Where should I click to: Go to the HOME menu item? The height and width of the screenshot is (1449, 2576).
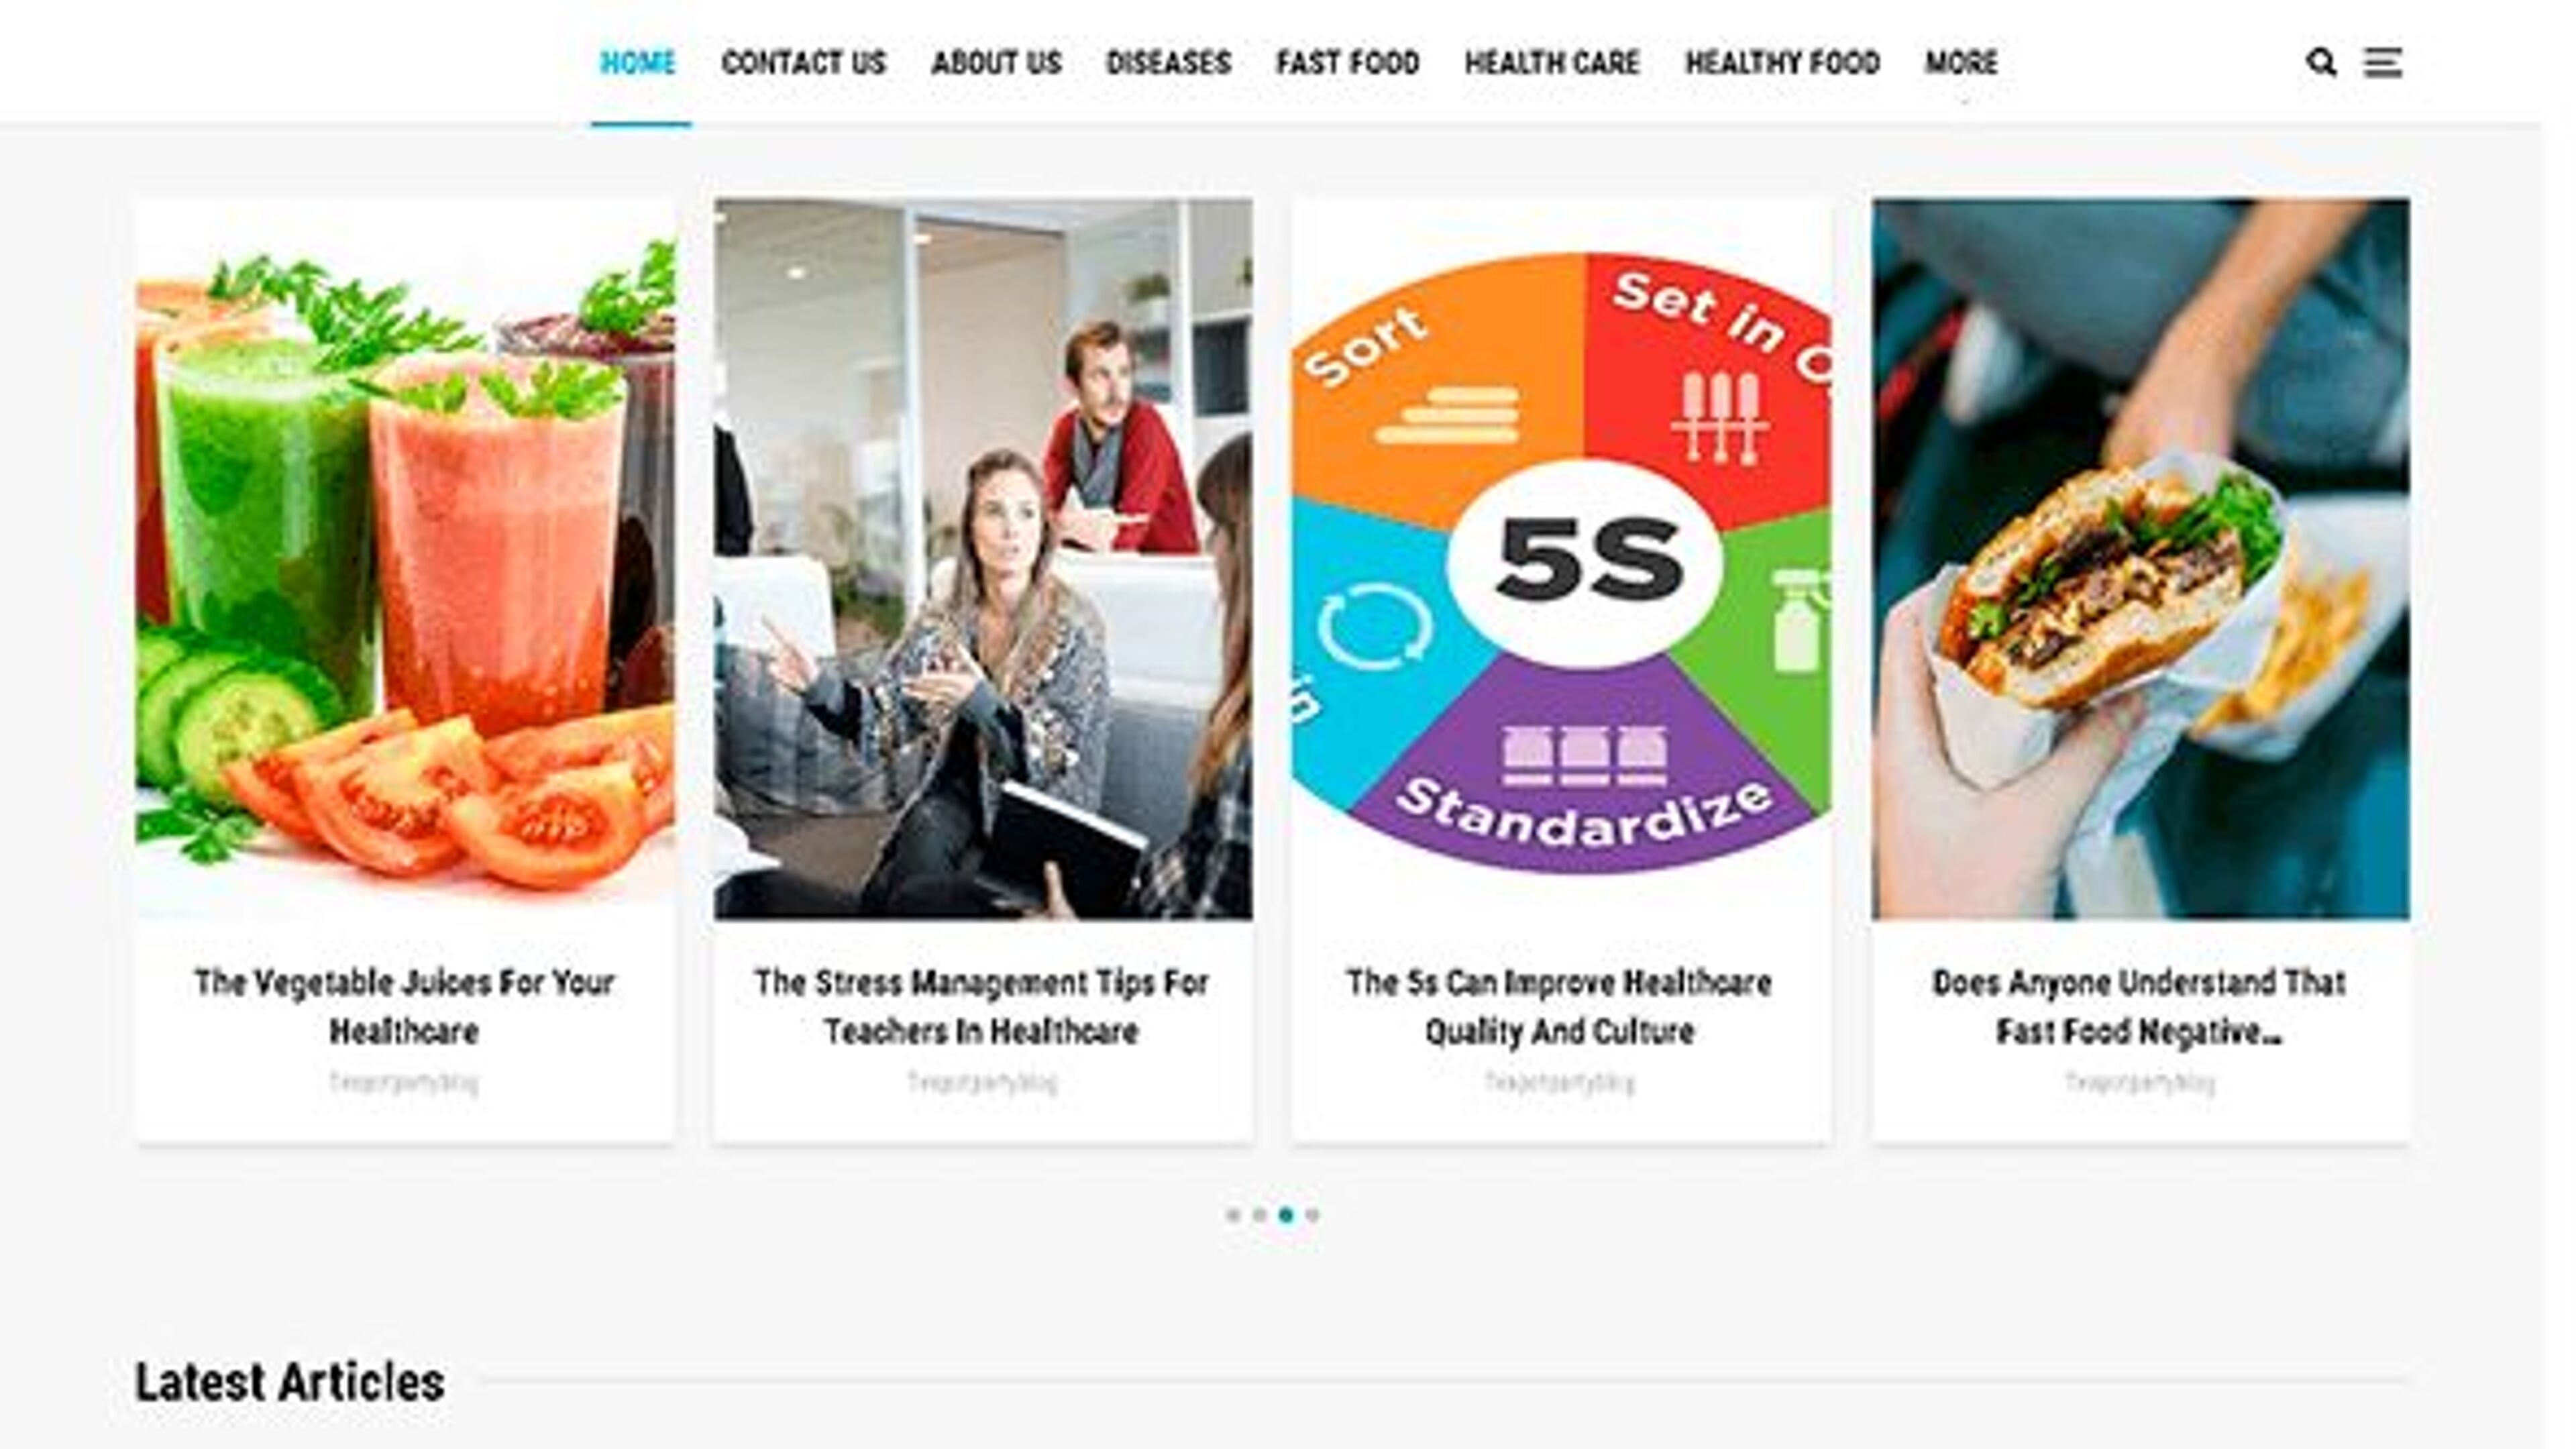[638, 63]
